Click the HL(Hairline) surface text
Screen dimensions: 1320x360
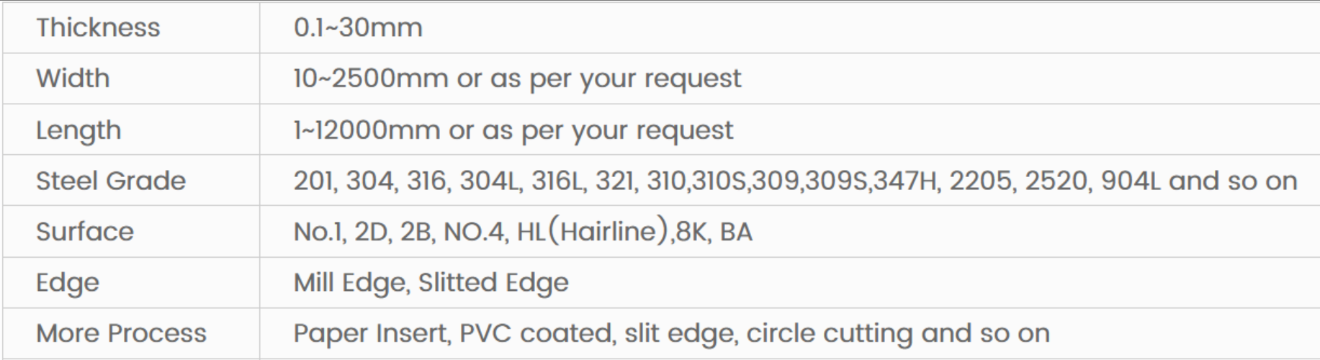(593, 232)
